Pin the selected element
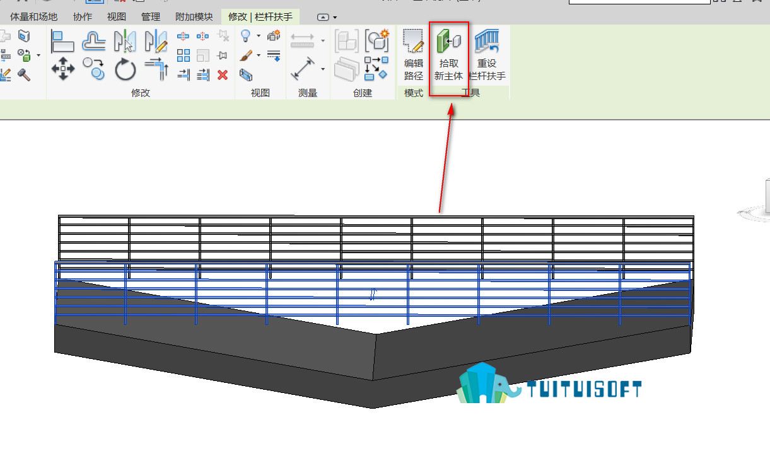The image size is (770, 466). pyautogui.click(x=223, y=55)
